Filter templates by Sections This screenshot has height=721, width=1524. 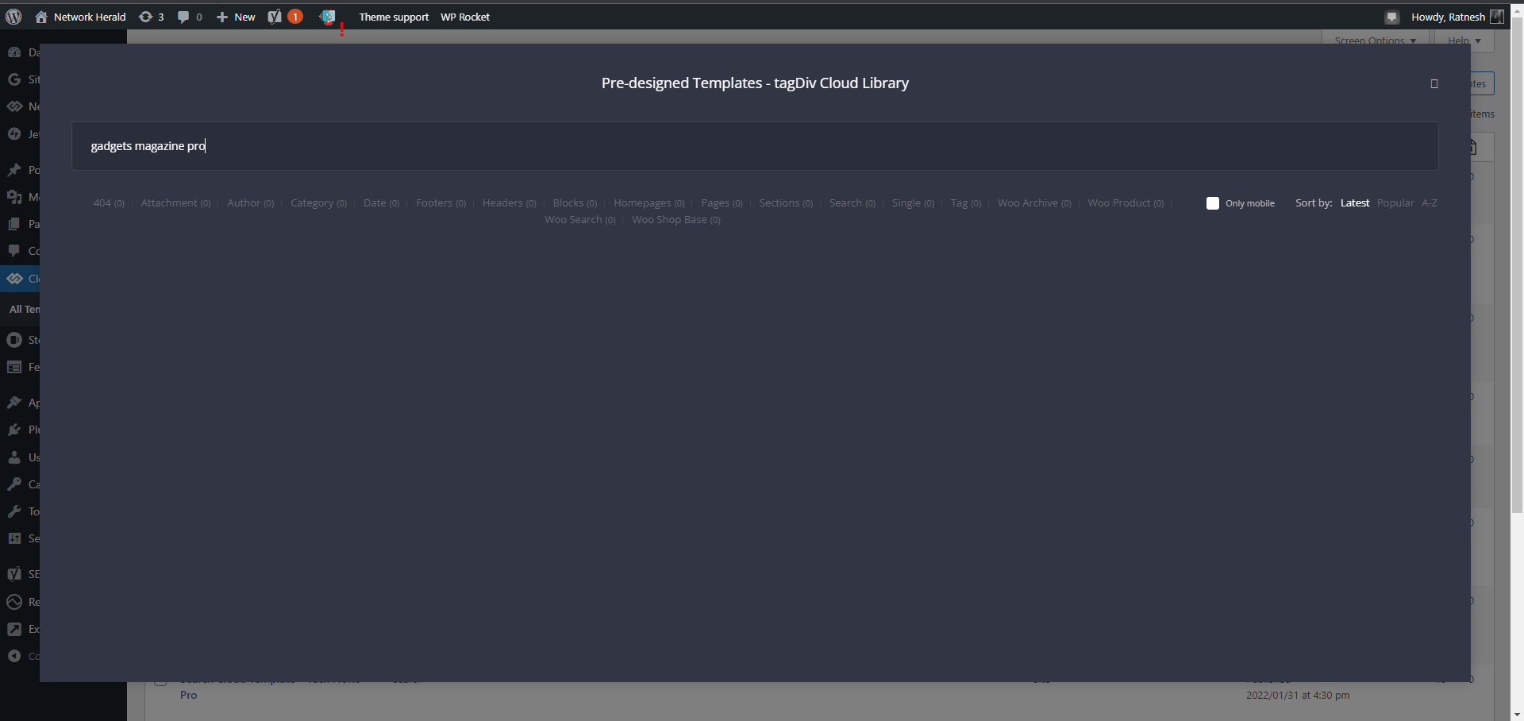(787, 203)
